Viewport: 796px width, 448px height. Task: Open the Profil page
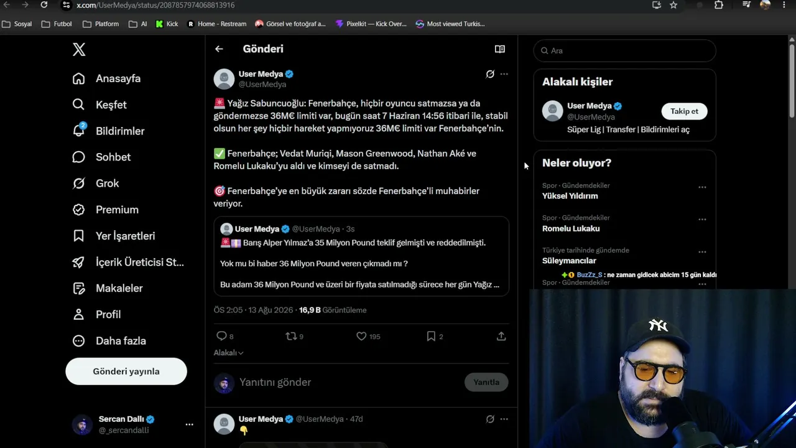(96, 314)
